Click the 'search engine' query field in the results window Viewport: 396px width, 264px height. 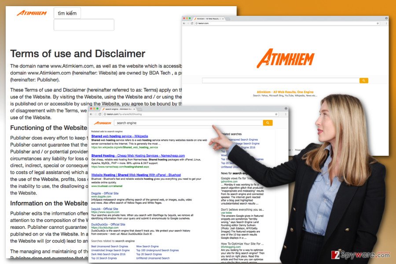tap(188, 123)
